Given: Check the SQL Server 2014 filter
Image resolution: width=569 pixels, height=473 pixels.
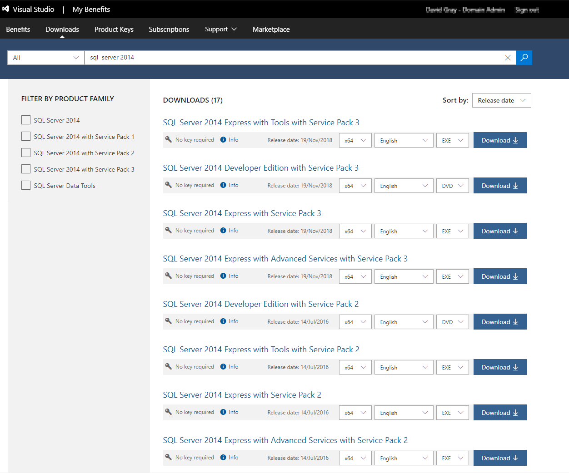Looking at the screenshot, I should coord(26,120).
